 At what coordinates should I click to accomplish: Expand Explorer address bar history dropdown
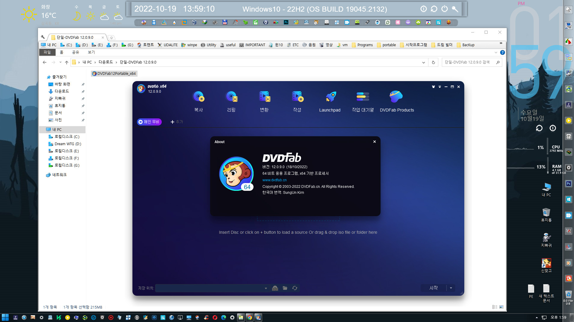coord(423,62)
